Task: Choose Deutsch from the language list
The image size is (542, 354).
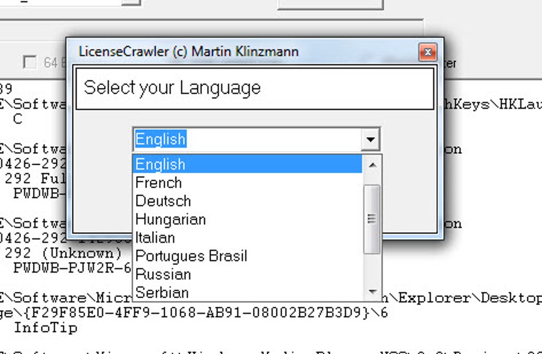Action: click(248, 201)
